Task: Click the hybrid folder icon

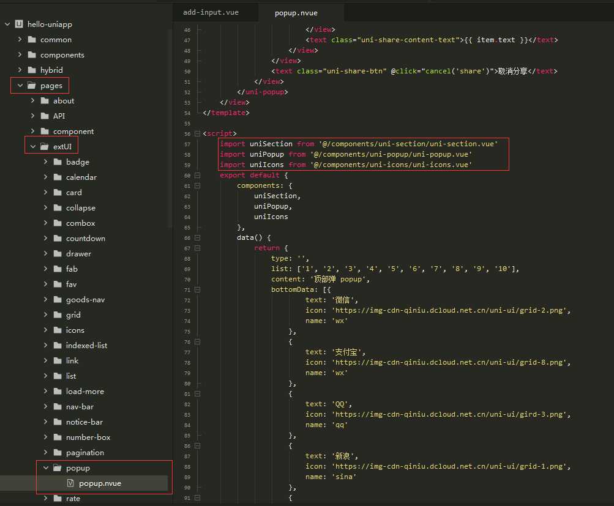Action: click(x=32, y=70)
